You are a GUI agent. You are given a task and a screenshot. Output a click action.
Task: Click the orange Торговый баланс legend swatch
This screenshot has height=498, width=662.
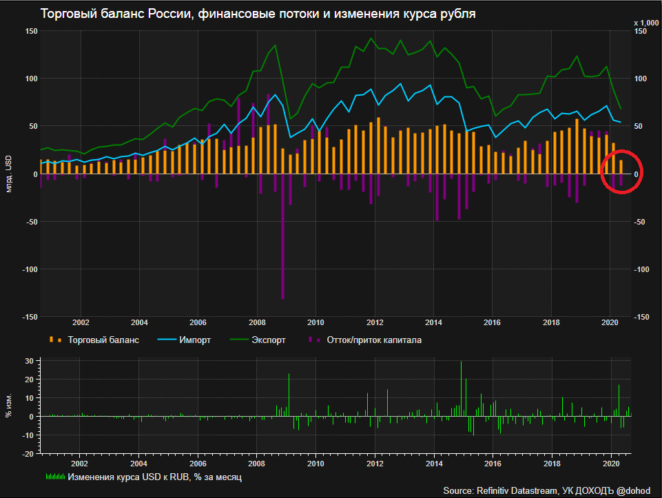(x=55, y=340)
